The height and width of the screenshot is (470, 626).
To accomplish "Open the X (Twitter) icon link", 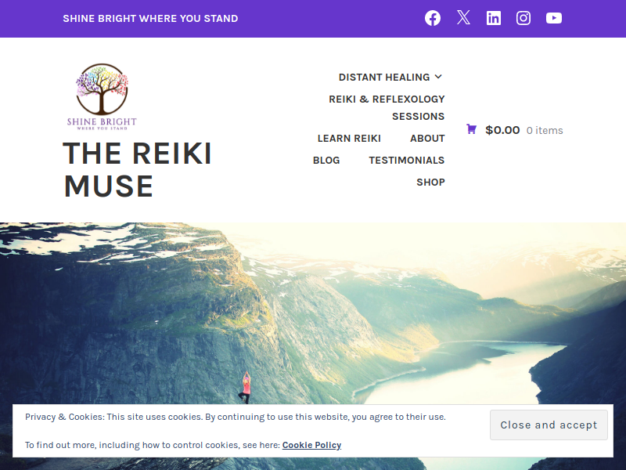I will [x=463, y=18].
